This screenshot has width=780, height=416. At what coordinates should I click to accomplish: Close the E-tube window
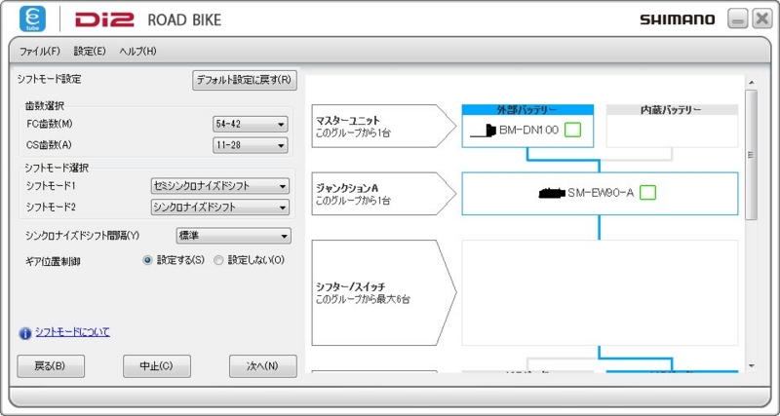click(x=762, y=19)
